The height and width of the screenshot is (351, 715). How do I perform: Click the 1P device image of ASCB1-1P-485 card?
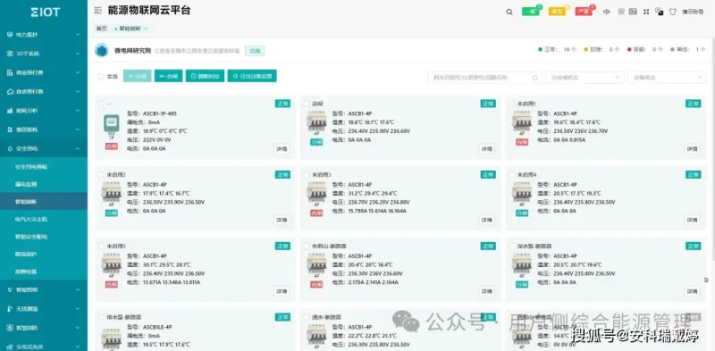[x=111, y=126]
